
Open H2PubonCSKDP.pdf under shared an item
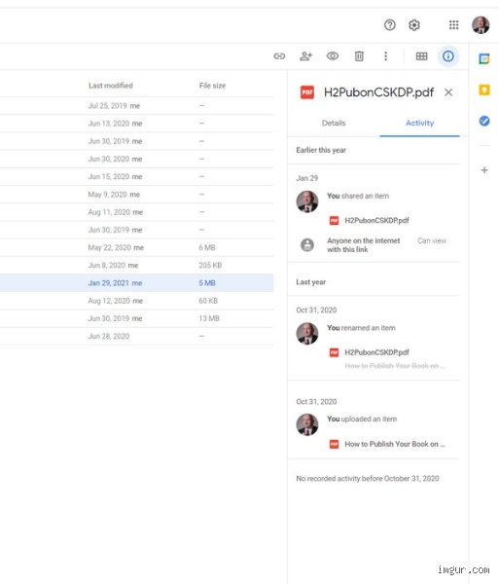click(x=376, y=221)
